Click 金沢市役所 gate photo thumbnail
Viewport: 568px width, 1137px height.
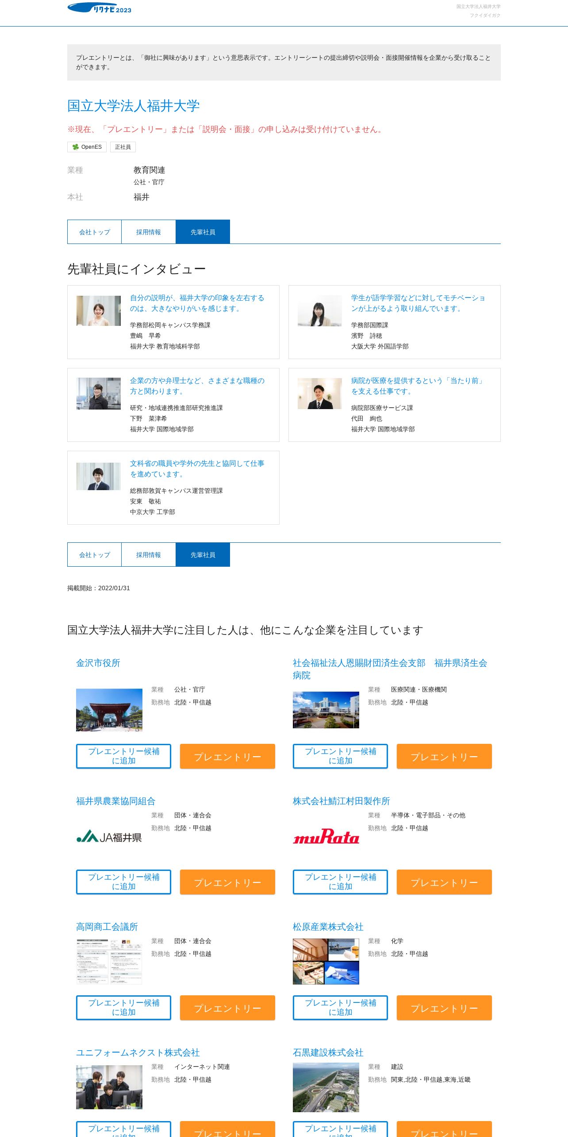109,710
